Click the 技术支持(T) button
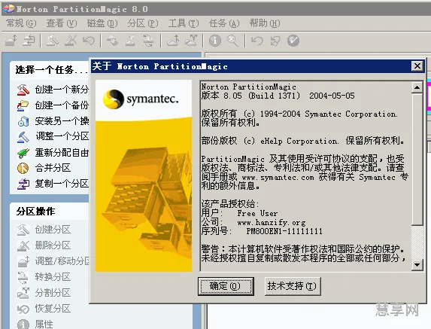The height and width of the screenshot is (329, 431). (x=293, y=286)
